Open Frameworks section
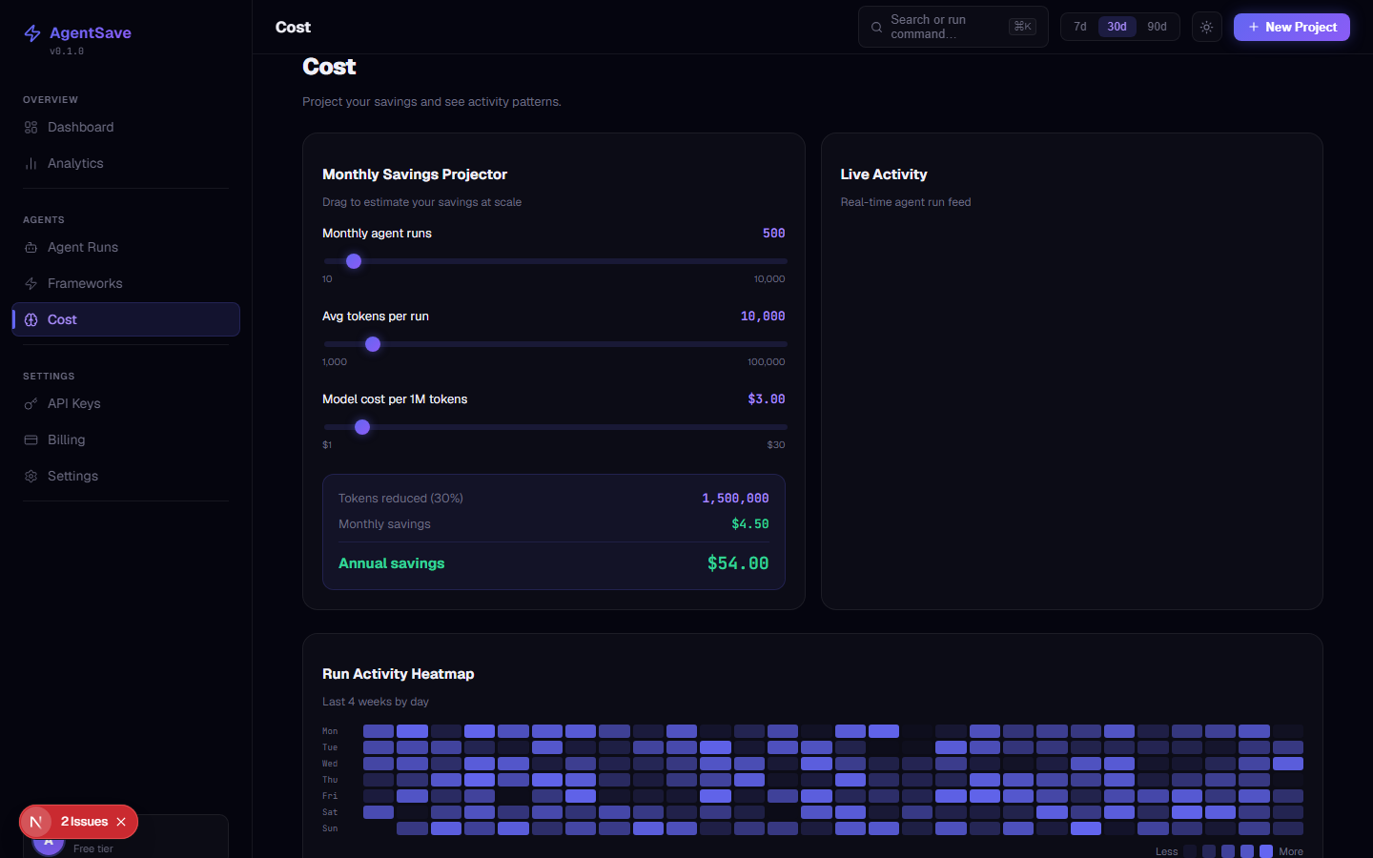The image size is (1373, 858). coord(126,284)
